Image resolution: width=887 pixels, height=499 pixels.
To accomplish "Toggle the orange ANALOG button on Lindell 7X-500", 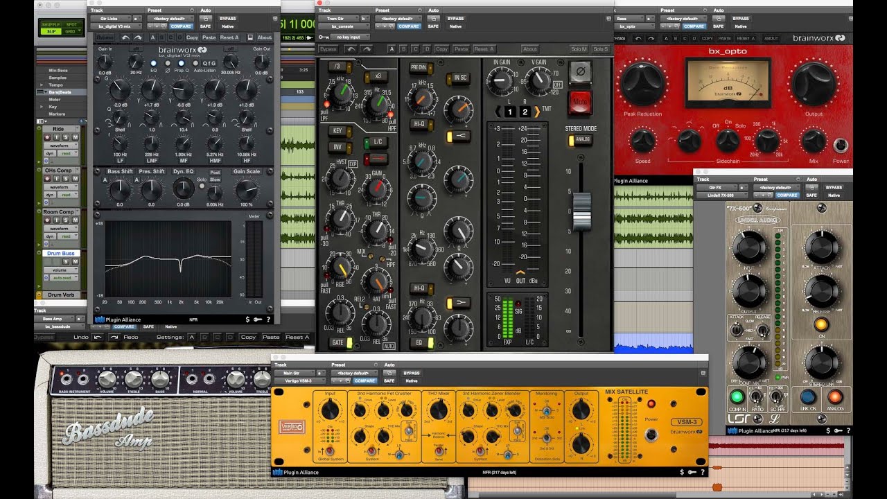I will (x=835, y=397).
